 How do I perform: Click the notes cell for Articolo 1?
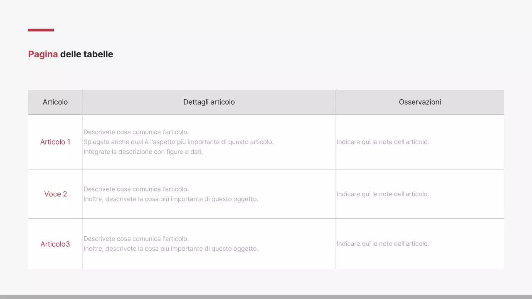click(382, 142)
